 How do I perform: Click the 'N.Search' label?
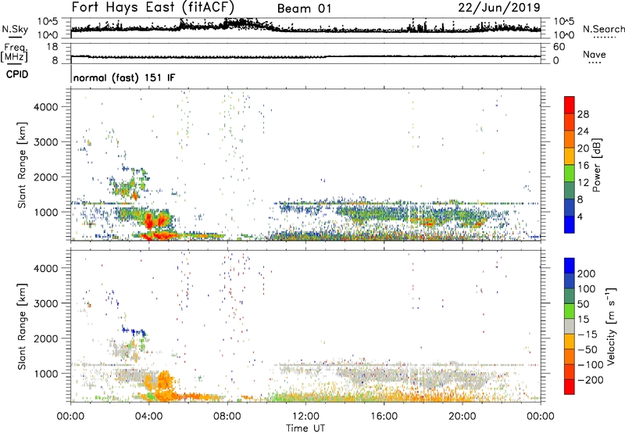603,29
